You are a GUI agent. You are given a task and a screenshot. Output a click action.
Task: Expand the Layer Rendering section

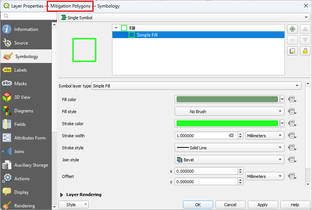pos(62,195)
